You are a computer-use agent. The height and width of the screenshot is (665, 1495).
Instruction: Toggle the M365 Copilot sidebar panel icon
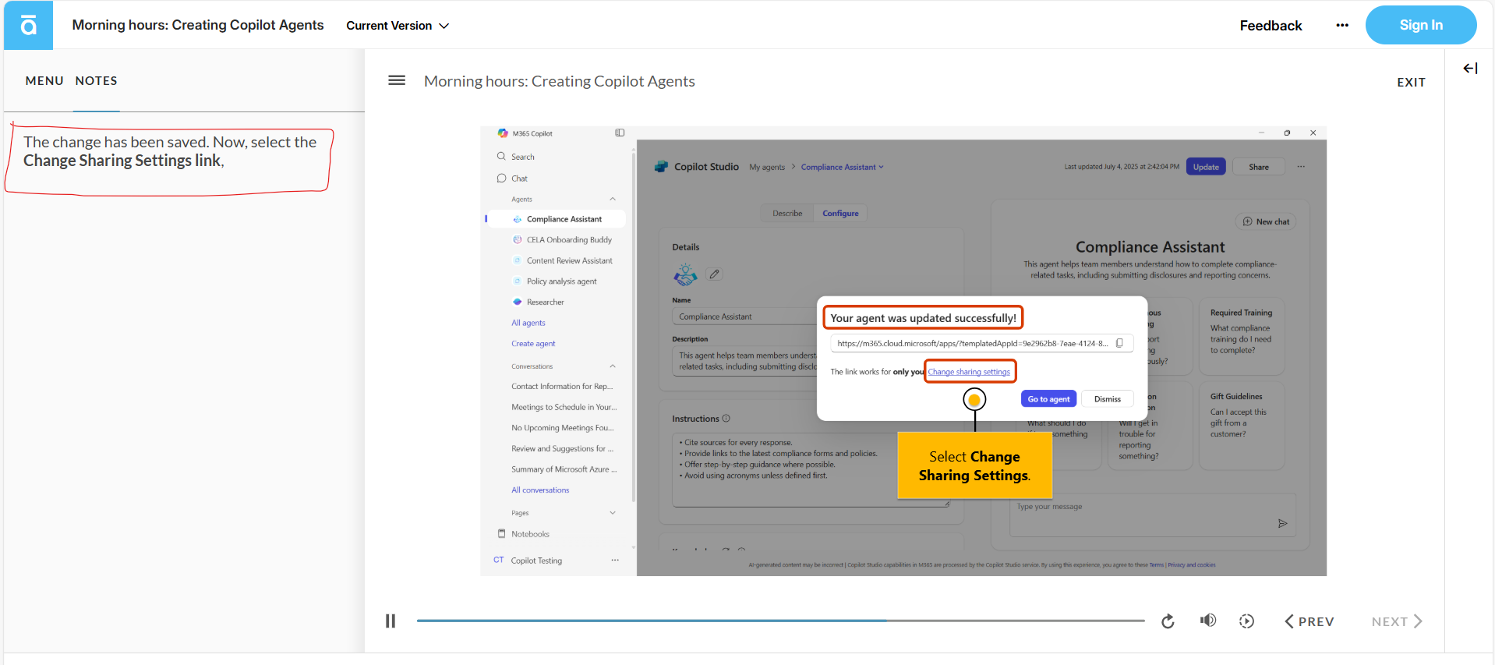click(620, 133)
